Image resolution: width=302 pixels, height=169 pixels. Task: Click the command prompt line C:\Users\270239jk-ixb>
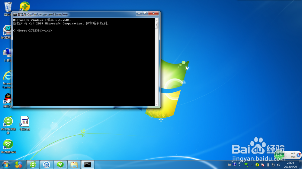coord(33,30)
